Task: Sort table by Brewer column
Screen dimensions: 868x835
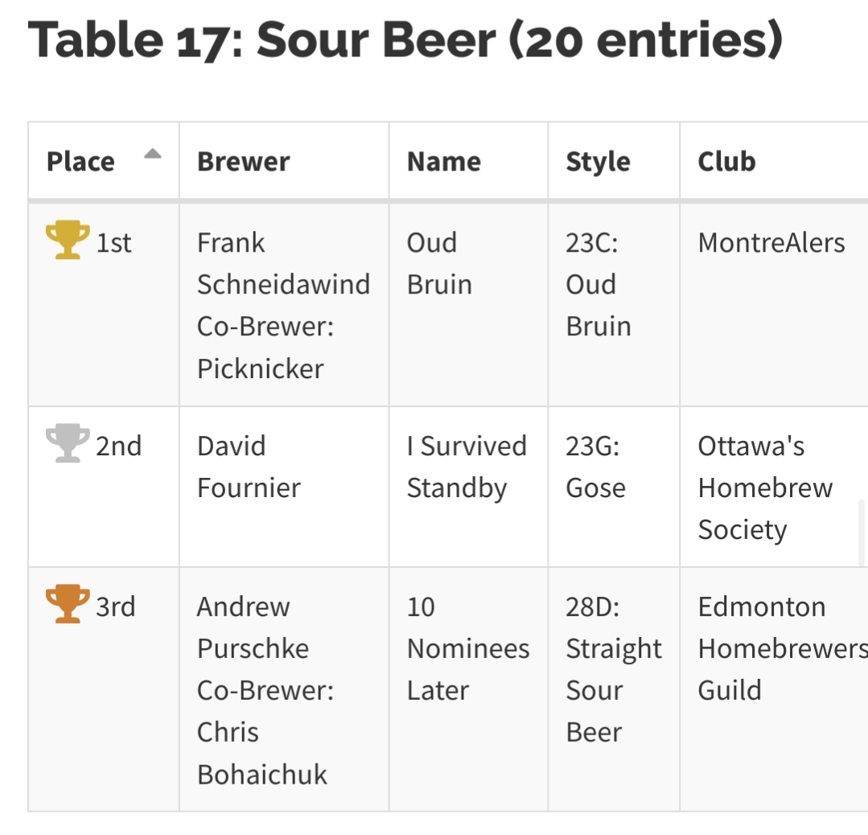Action: 243,162
